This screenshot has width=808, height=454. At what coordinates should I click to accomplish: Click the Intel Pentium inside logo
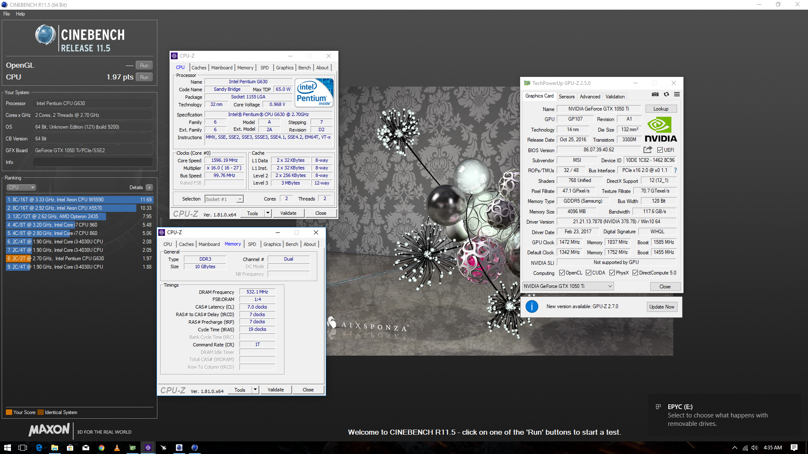pyautogui.click(x=314, y=92)
